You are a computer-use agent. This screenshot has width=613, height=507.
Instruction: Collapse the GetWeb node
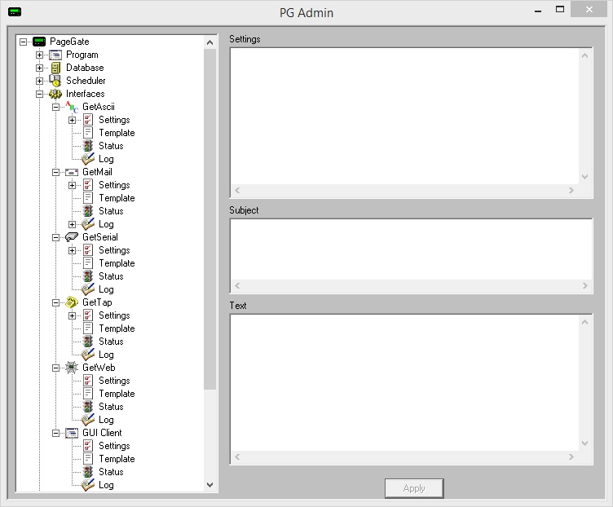(56, 368)
